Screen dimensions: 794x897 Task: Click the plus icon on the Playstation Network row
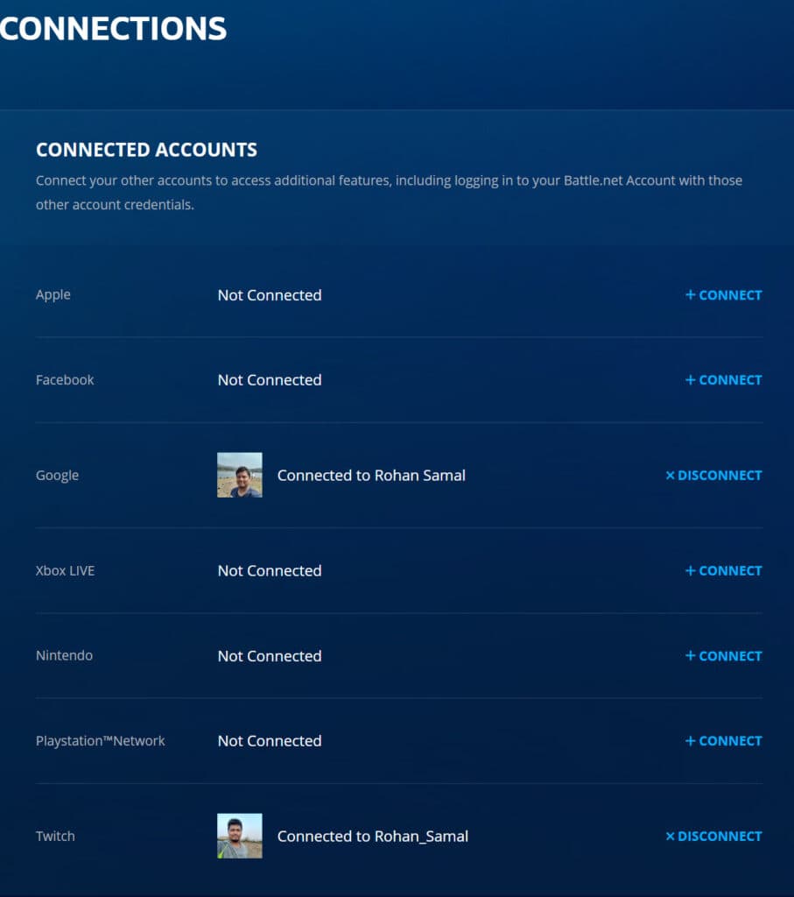click(x=690, y=740)
